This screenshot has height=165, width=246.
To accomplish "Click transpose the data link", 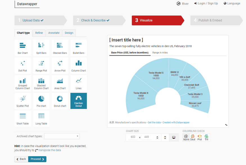I will [x=49, y=150].
